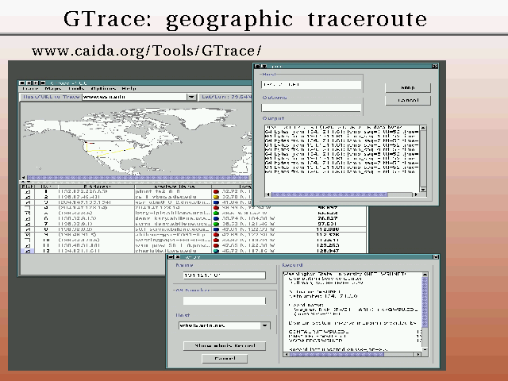The image size is (508, 381).
Task: Click the yellow location marker on hop 2
Action: click(x=216, y=197)
